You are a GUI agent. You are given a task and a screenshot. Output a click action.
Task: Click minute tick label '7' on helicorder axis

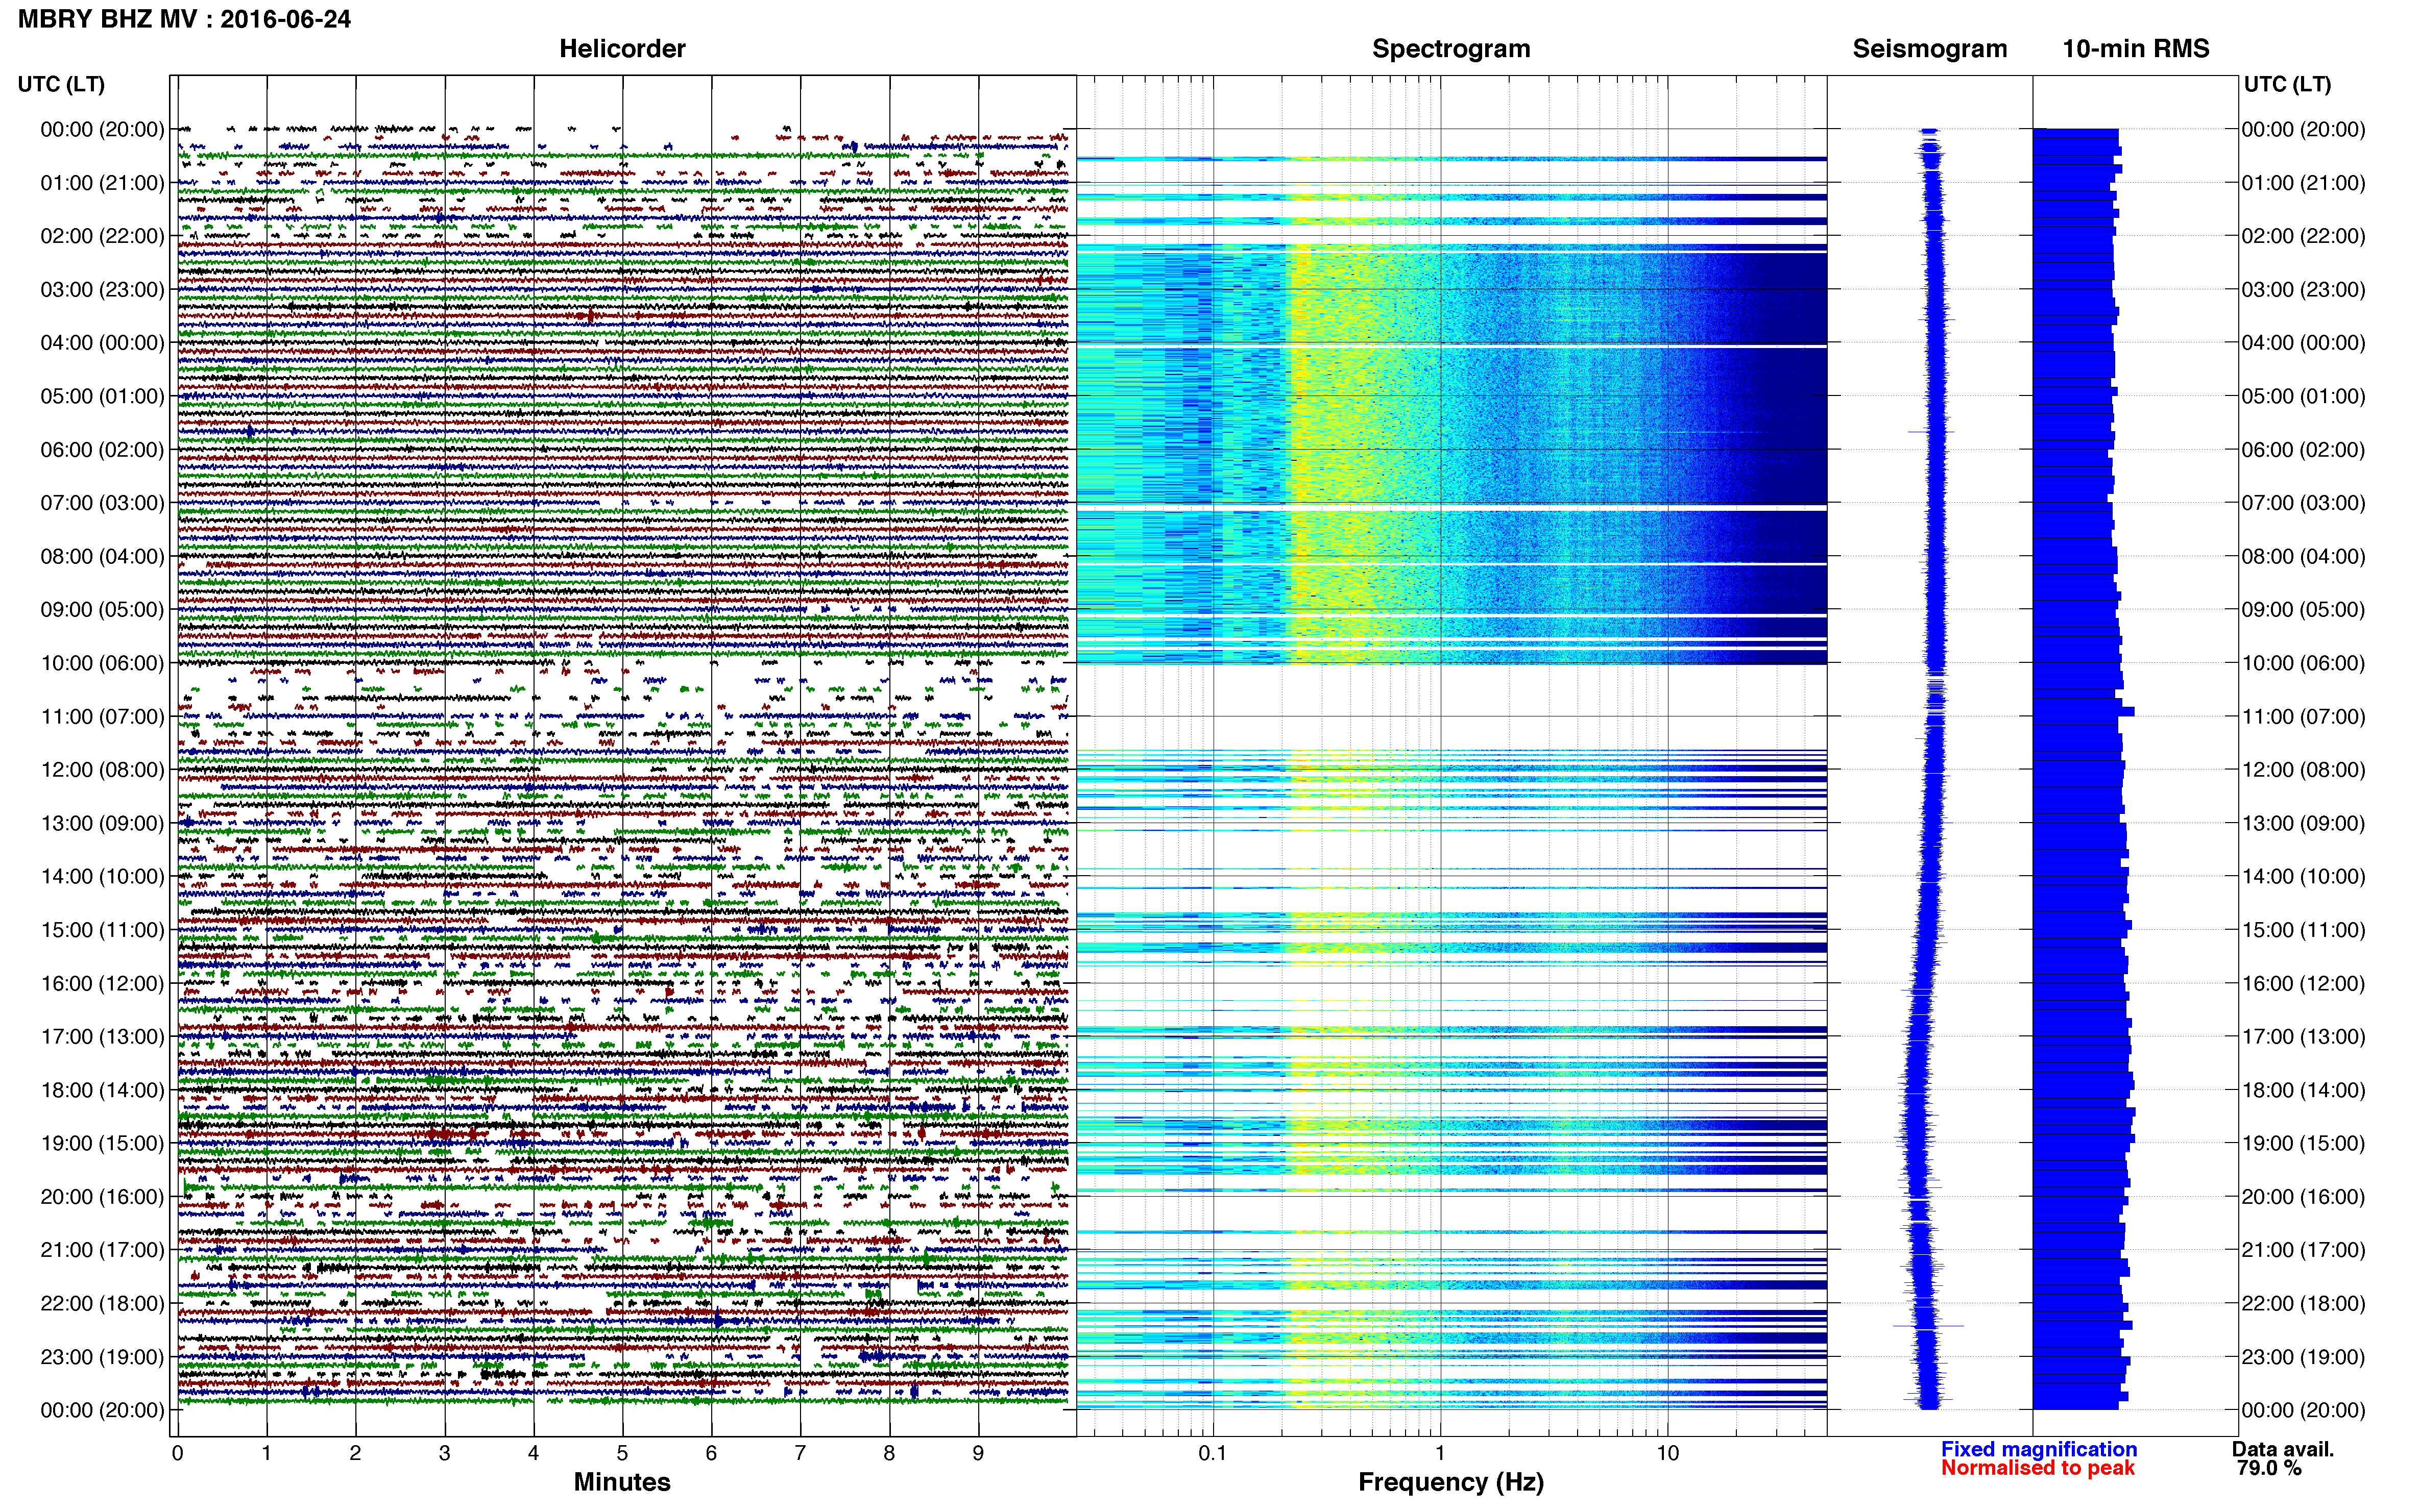pyautogui.click(x=801, y=1454)
